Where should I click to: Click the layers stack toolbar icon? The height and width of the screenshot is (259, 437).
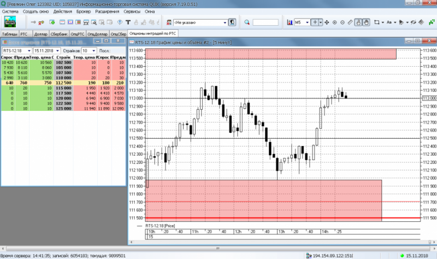[x=421, y=22]
